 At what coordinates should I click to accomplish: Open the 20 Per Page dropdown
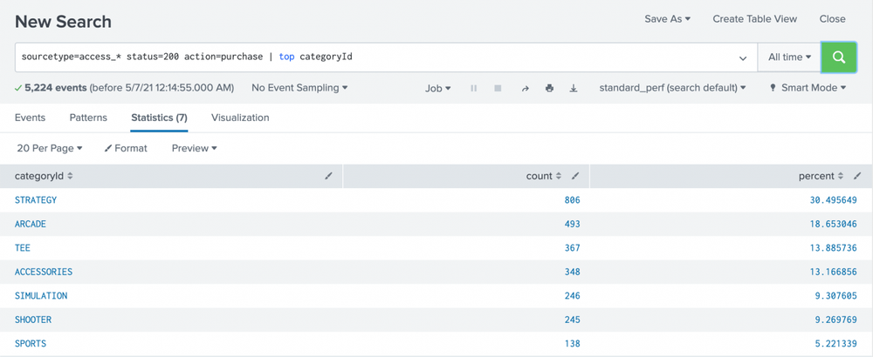50,148
